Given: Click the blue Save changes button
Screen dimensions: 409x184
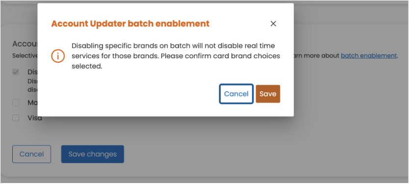Looking at the screenshot, I should 93,154.
